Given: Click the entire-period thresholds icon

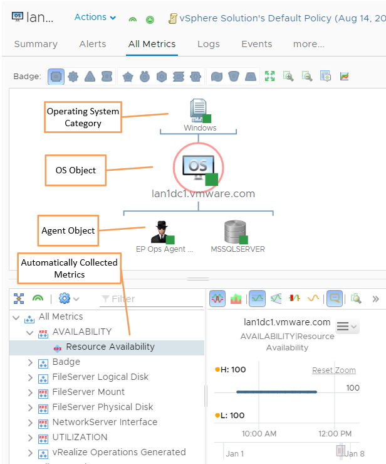Looking at the screenshot, I should (276, 299).
